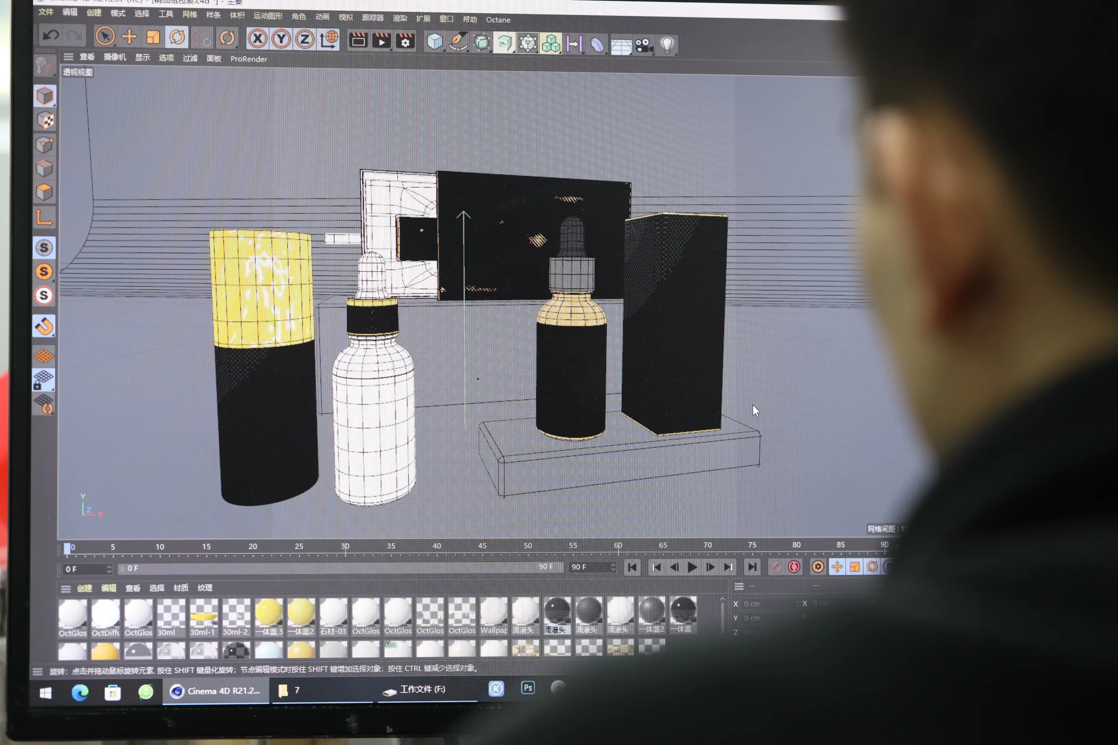Open the Octane menu
The height and width of the screenshot is (745, 1118).
[x=498, y=20]
